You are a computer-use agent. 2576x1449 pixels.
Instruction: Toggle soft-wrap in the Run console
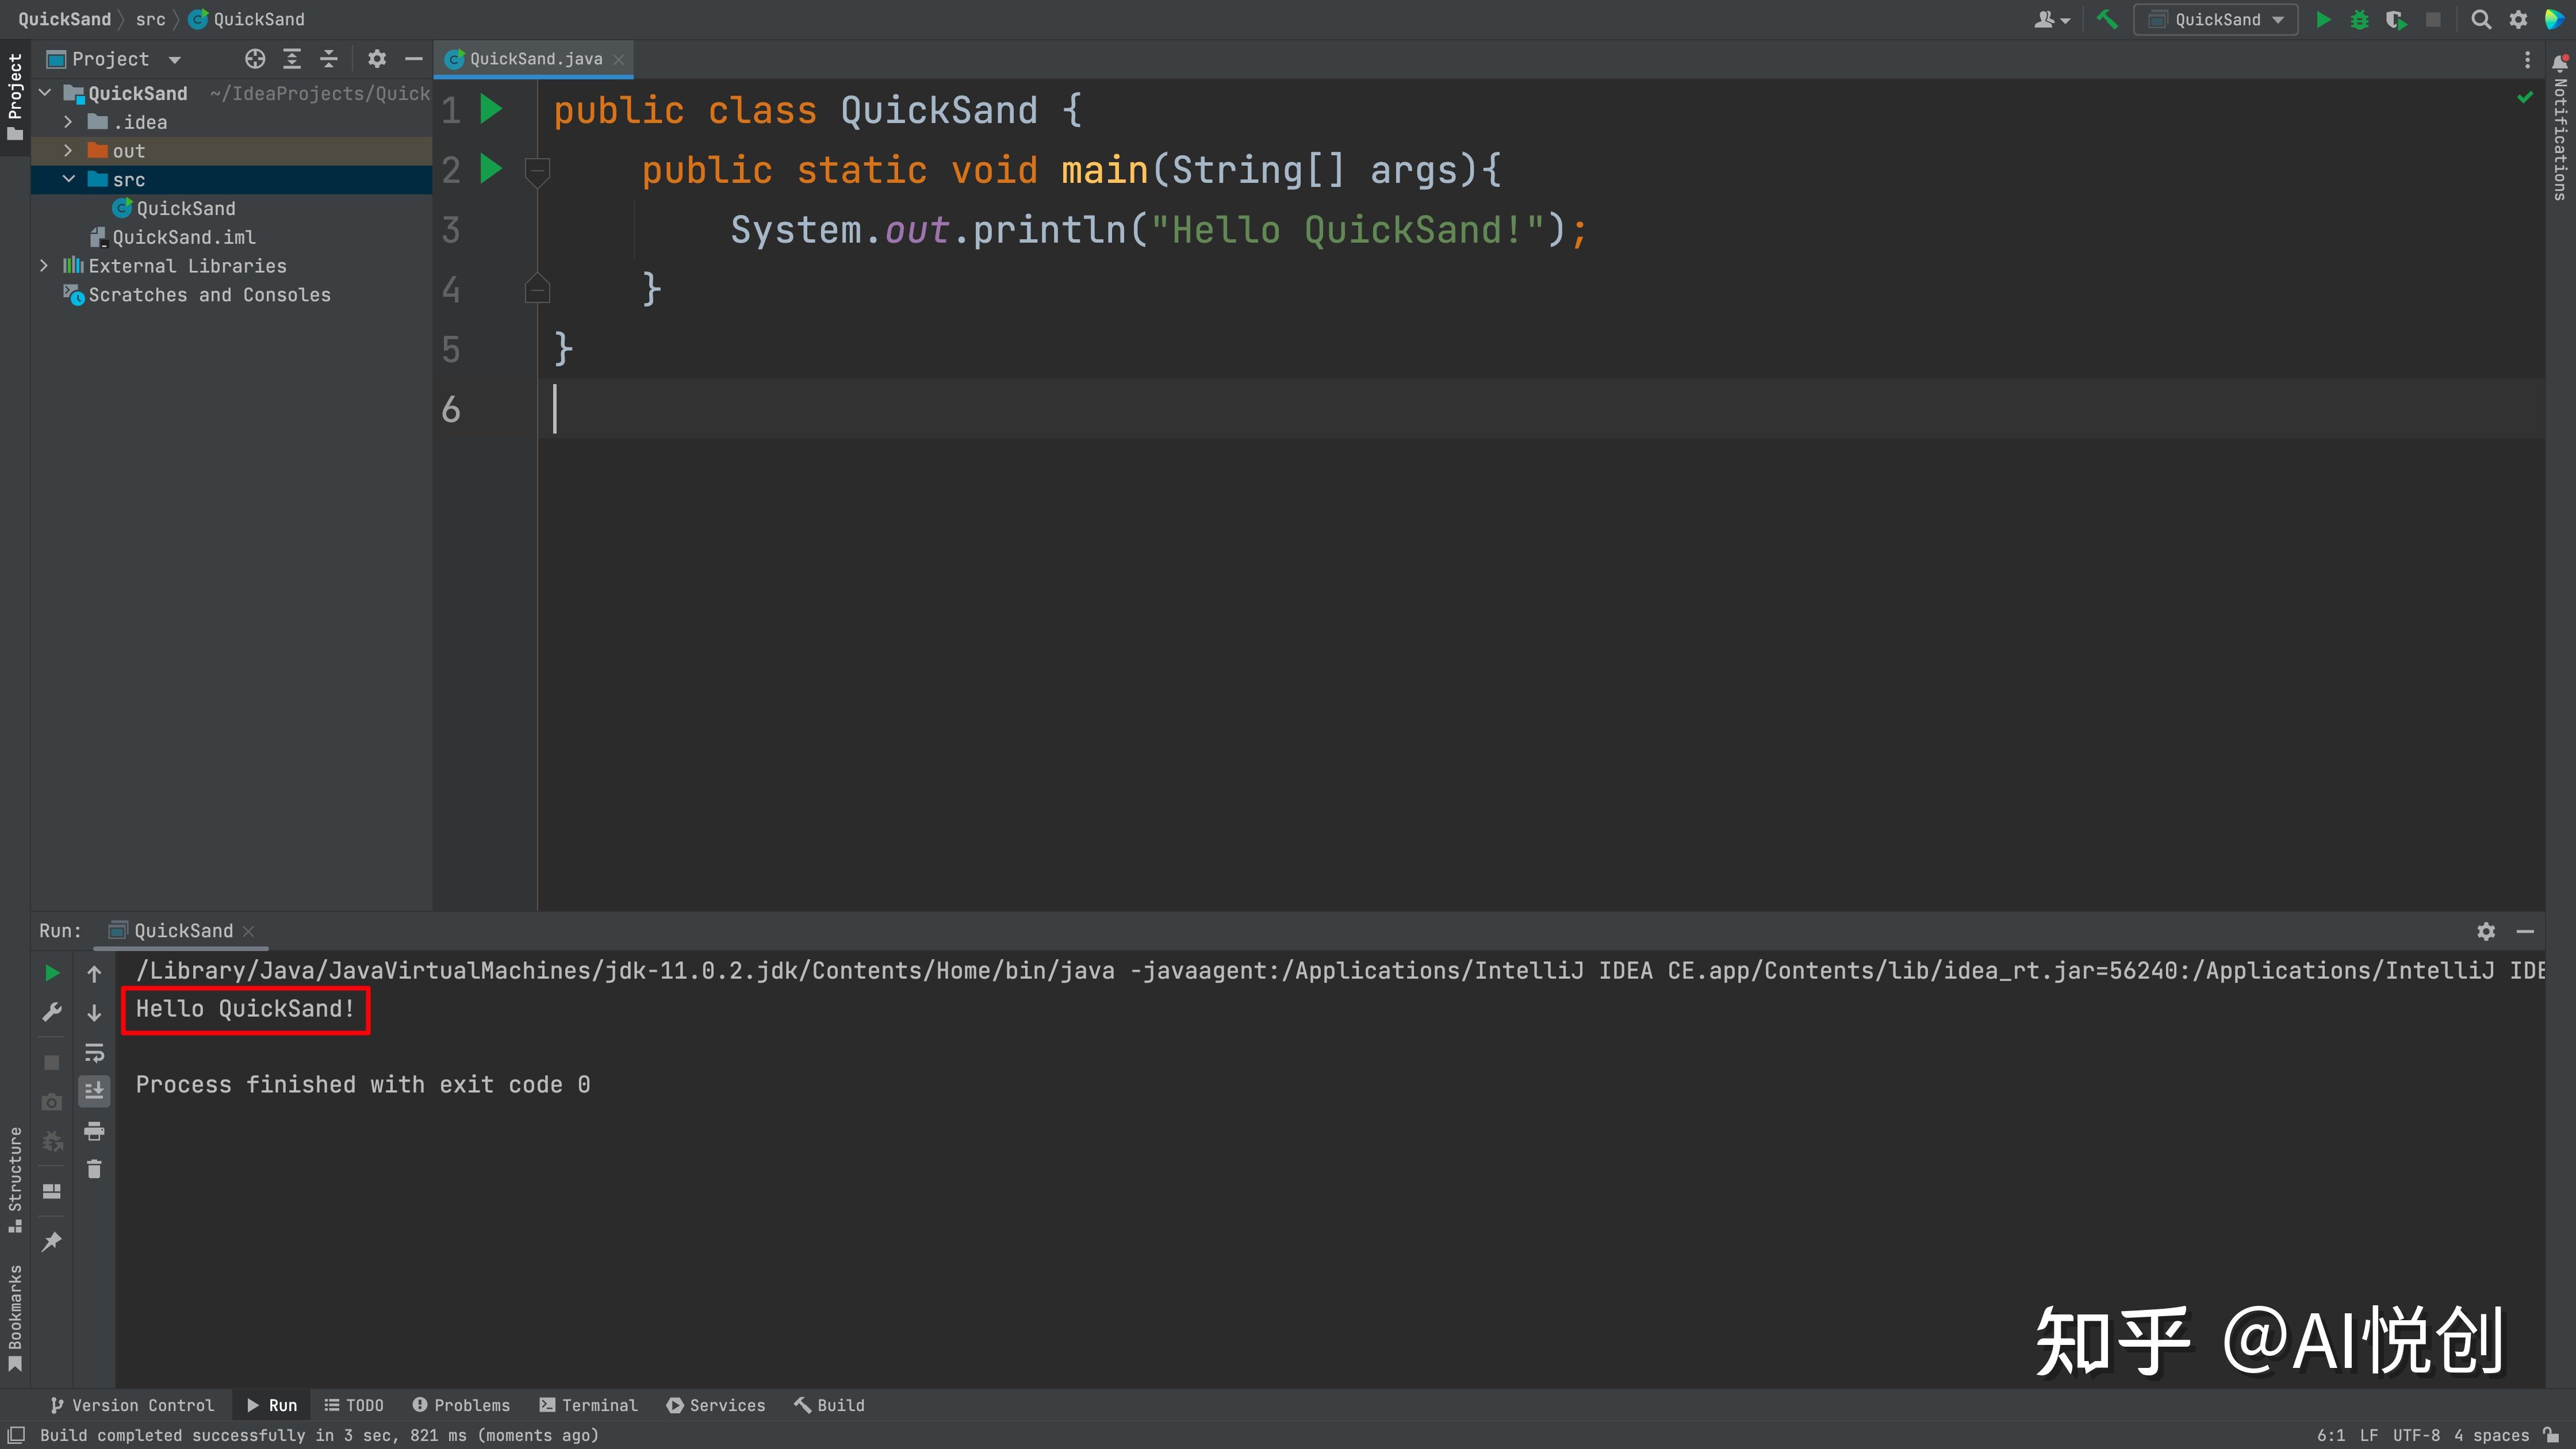tap(94, 1052)
